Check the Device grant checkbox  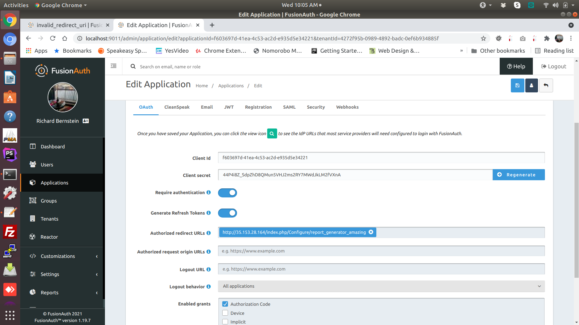point(225,313)
